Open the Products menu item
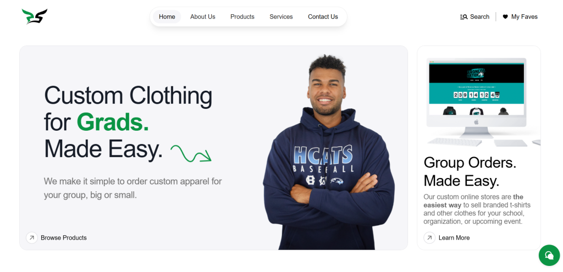This screenshot has height=272, width=563. point(242,17)
